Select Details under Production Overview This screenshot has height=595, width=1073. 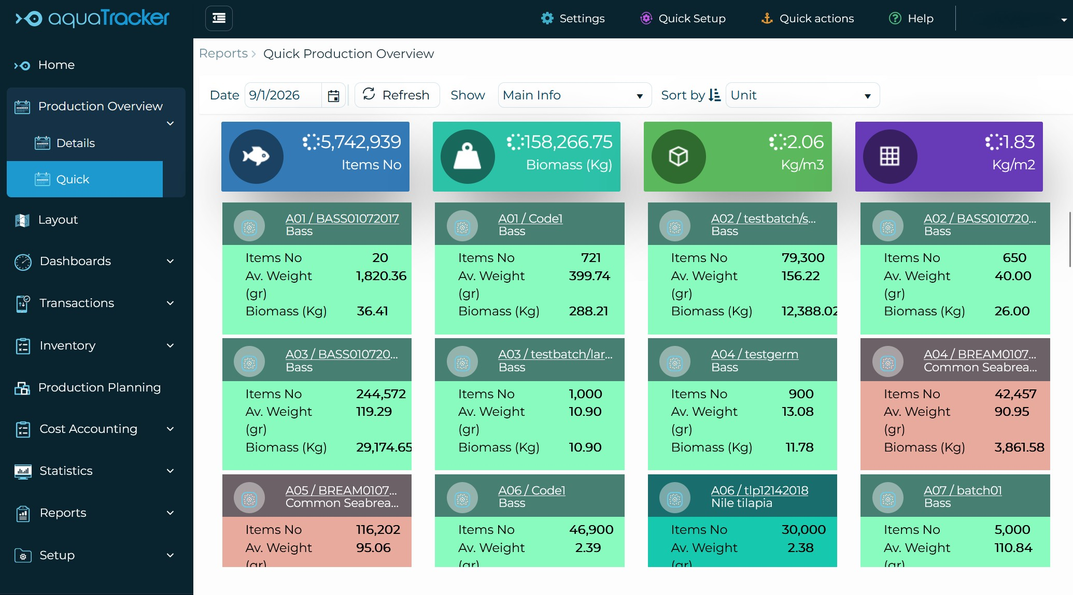tap(76, 143)
